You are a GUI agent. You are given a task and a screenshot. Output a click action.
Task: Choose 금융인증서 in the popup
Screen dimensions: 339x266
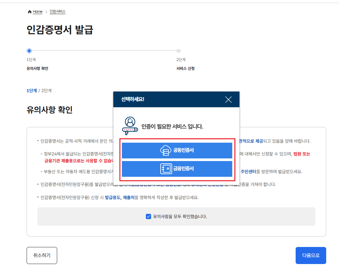[x=178, y=169]
